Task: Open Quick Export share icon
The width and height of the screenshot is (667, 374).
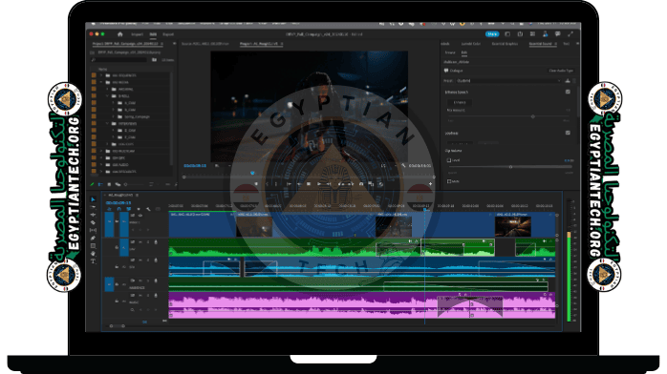Action: pyautogui.click(x=520, y=34)
